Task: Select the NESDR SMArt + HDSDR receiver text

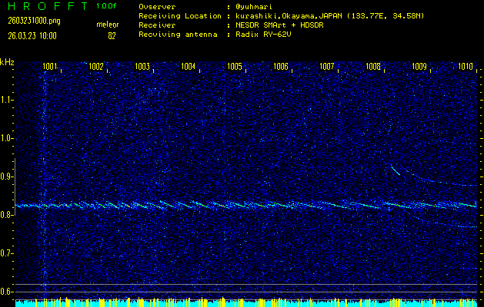Action: click(277, 25)
